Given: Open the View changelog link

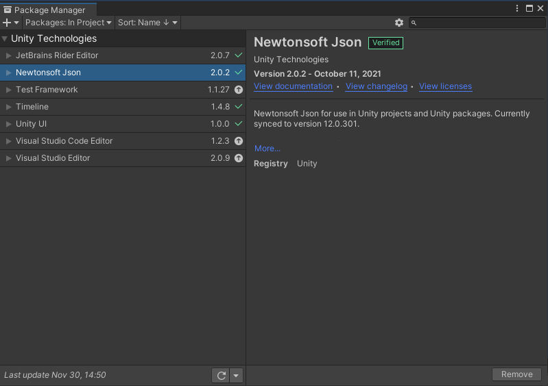Looking at the screenshot, I should tap(377, 86).
